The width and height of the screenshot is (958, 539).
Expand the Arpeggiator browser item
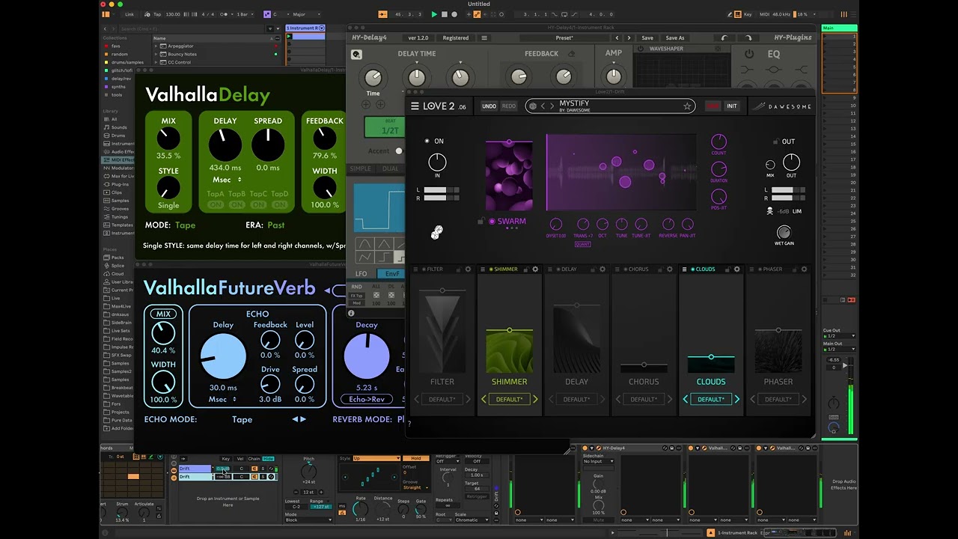[156, 46]
